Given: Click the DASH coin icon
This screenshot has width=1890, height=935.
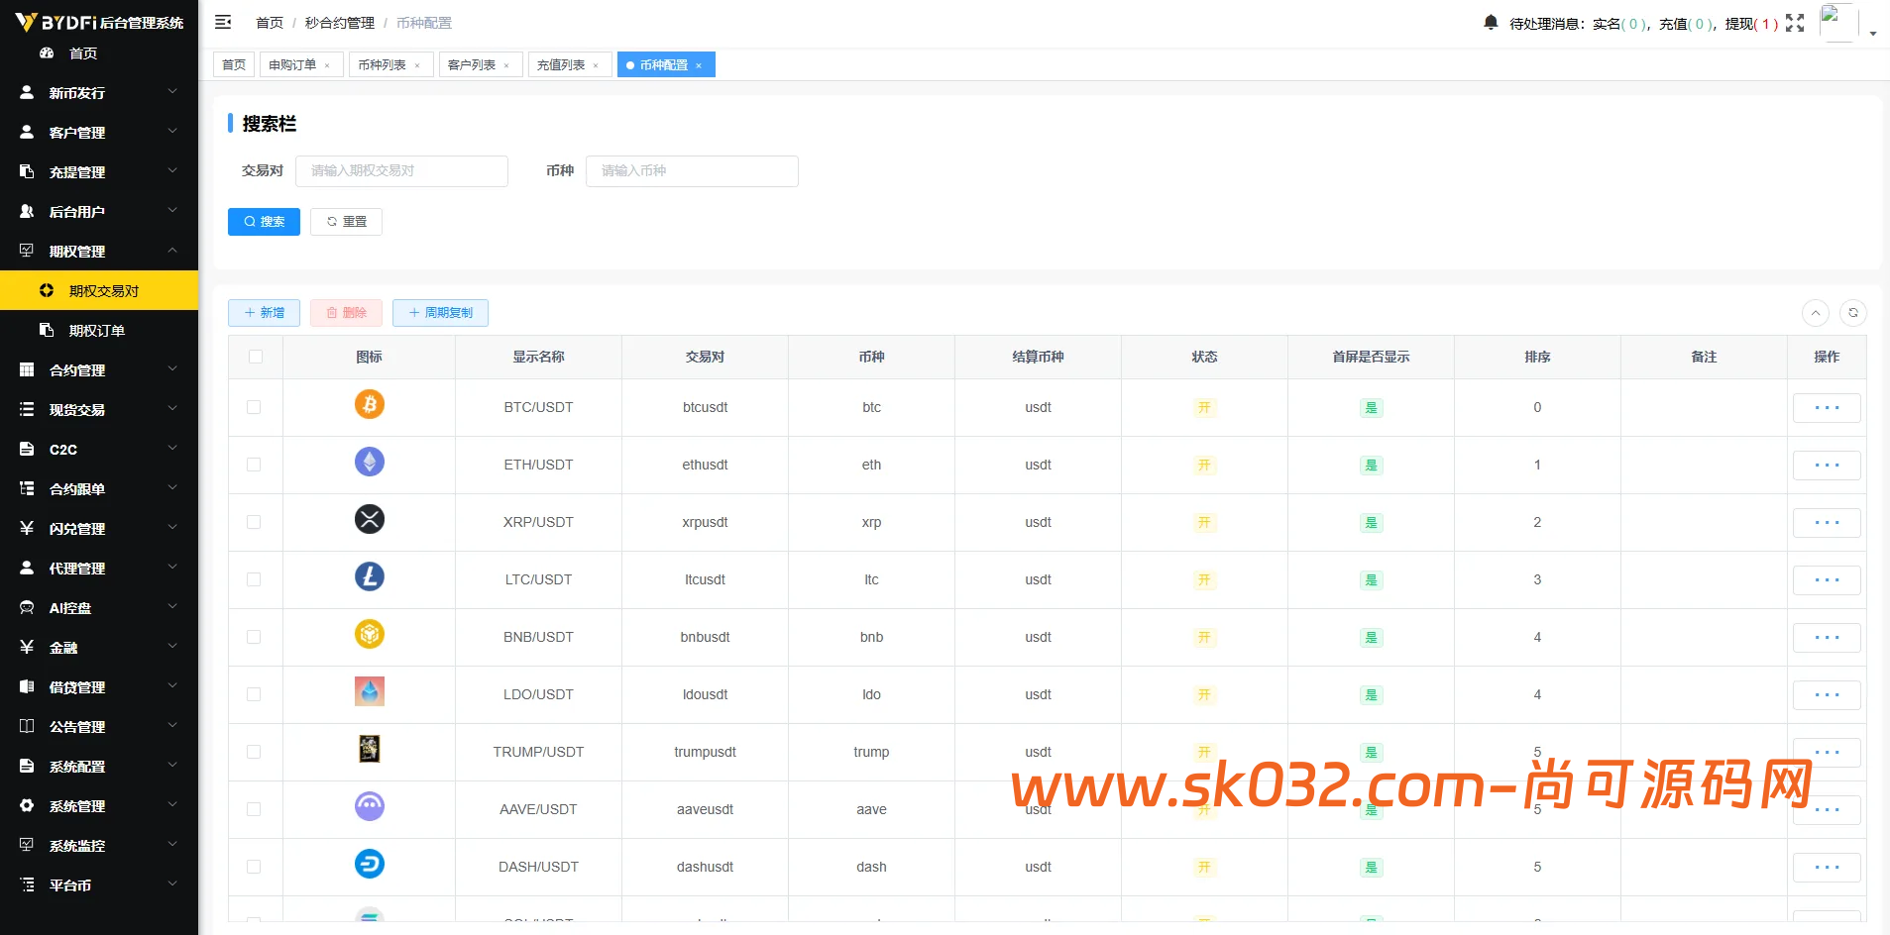Looking at the screenshot, I should (370, 864).
